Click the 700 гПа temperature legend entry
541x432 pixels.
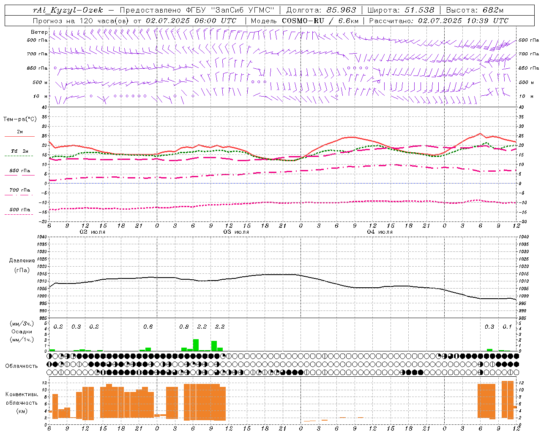click(20, 190)
